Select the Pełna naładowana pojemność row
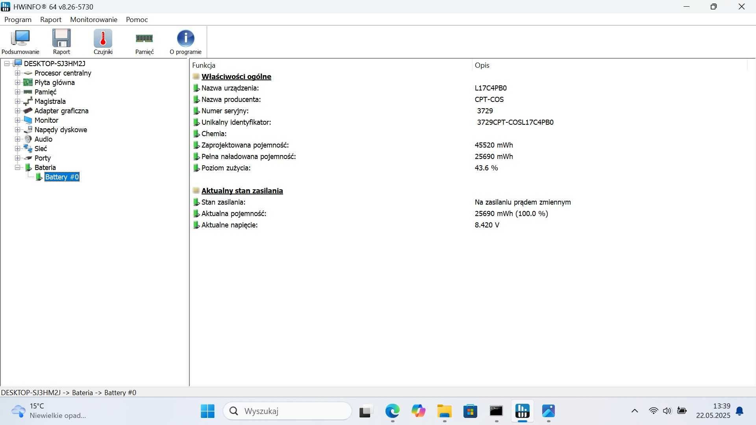Image resolution: width=756 pixels, height=425 pixels. click(469, 157)
